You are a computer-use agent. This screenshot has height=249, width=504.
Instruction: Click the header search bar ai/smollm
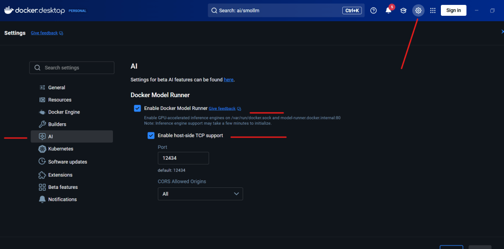pos(287,11)
